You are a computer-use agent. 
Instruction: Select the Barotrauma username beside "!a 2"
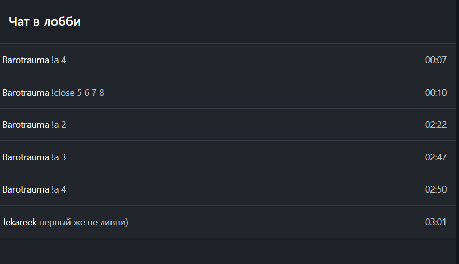coord(25,125)
